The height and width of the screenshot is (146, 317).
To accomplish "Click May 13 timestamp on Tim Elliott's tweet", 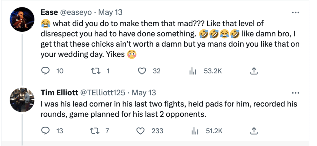I will (x=144, y=92).
